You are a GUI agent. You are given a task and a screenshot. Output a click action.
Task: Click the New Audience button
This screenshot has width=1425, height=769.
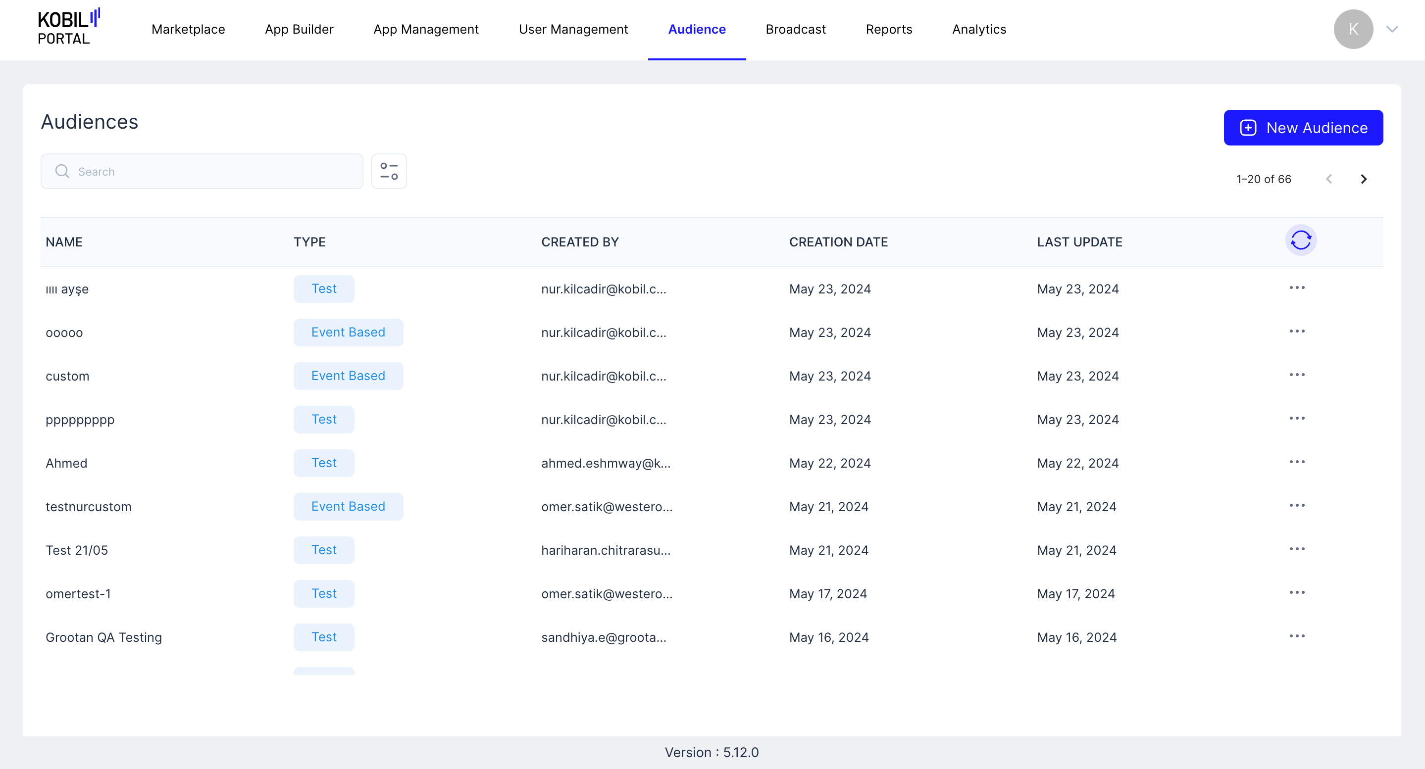pyautogui.click(x=1303, y=128)
